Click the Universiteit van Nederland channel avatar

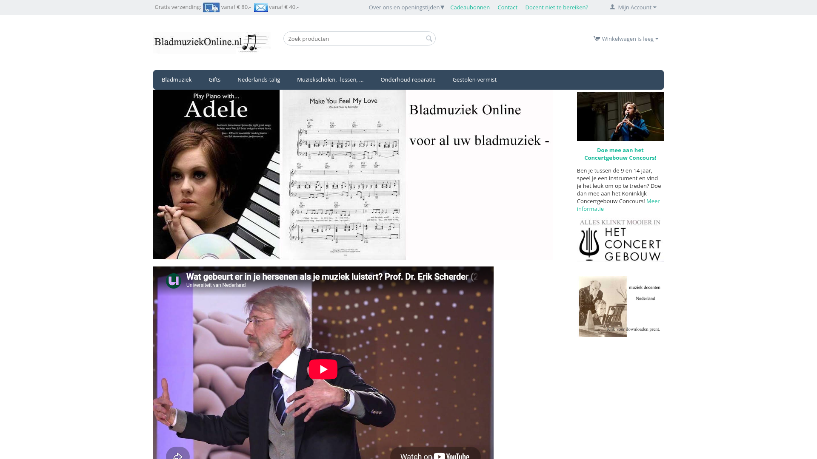click(x=174, y=280)
